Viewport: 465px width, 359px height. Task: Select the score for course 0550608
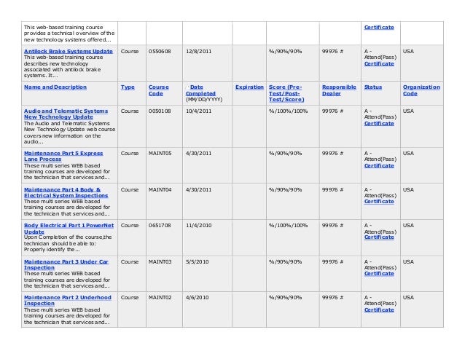point(285,51)
